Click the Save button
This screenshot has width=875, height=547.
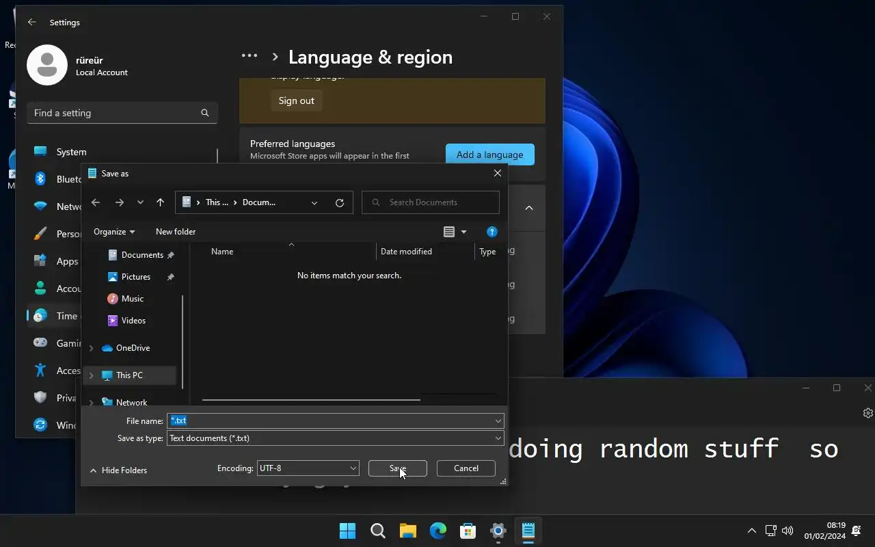398,468
